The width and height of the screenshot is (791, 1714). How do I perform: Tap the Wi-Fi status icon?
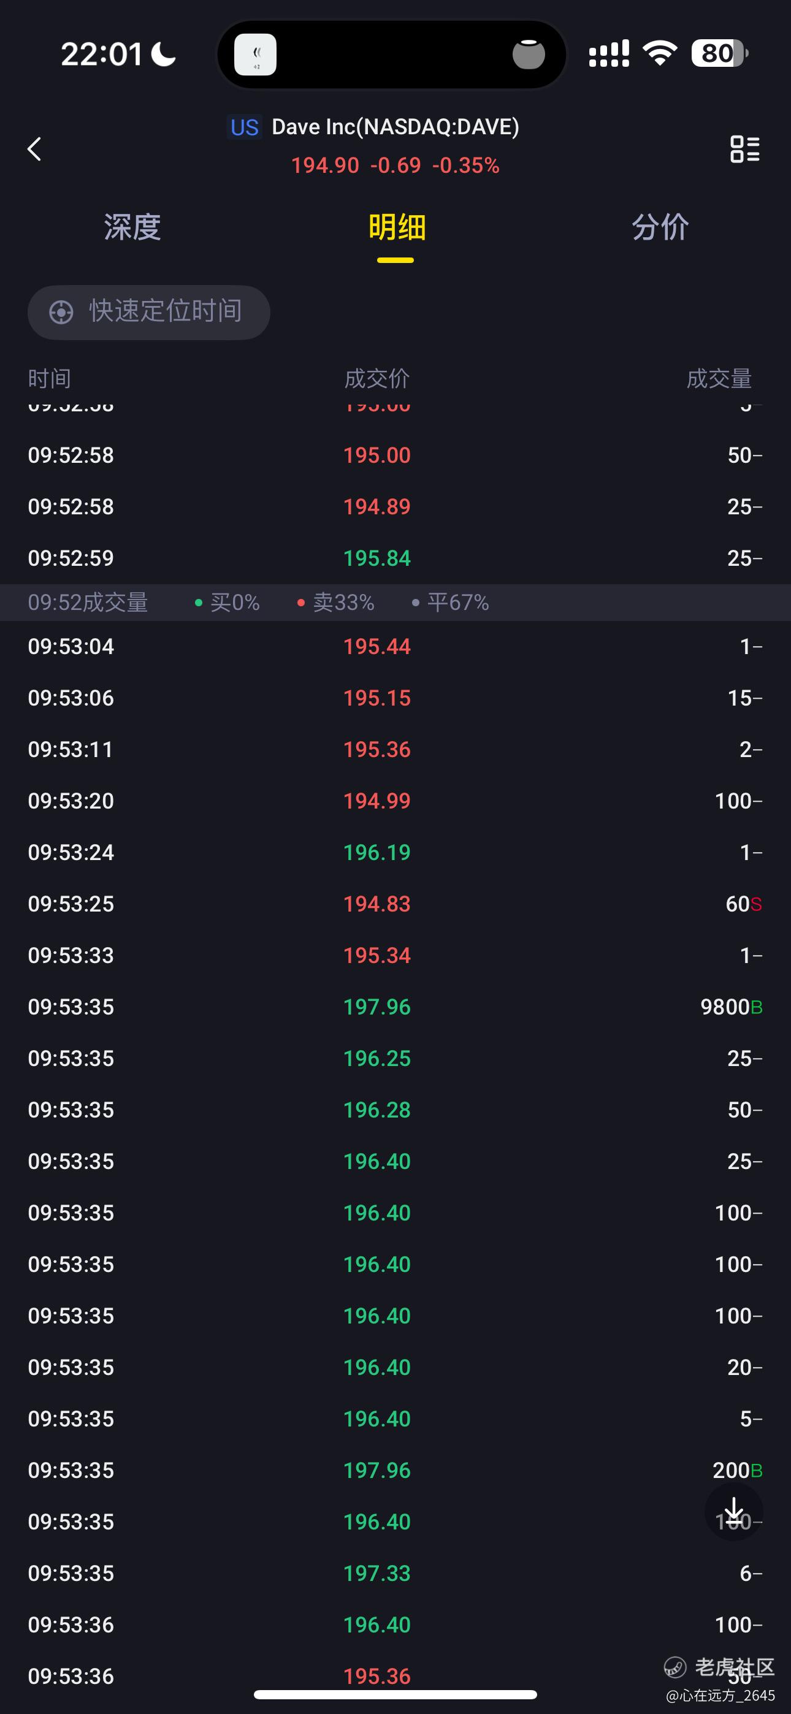pyautogui.click(x=659, y=53)
